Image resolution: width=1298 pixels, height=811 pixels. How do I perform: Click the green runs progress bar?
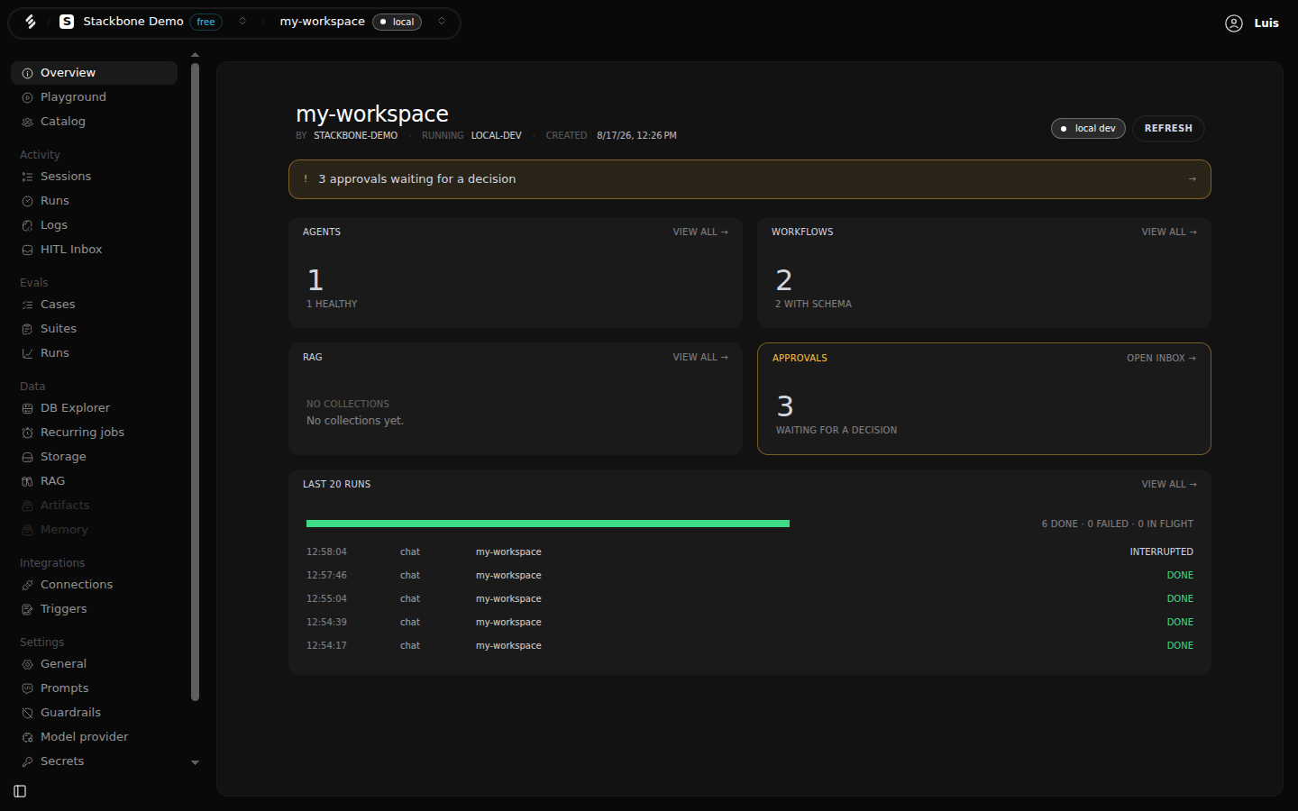548,524
